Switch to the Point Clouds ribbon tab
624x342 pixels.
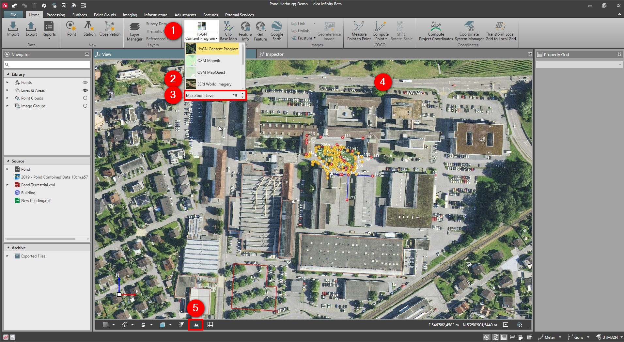tap(105, 15)
